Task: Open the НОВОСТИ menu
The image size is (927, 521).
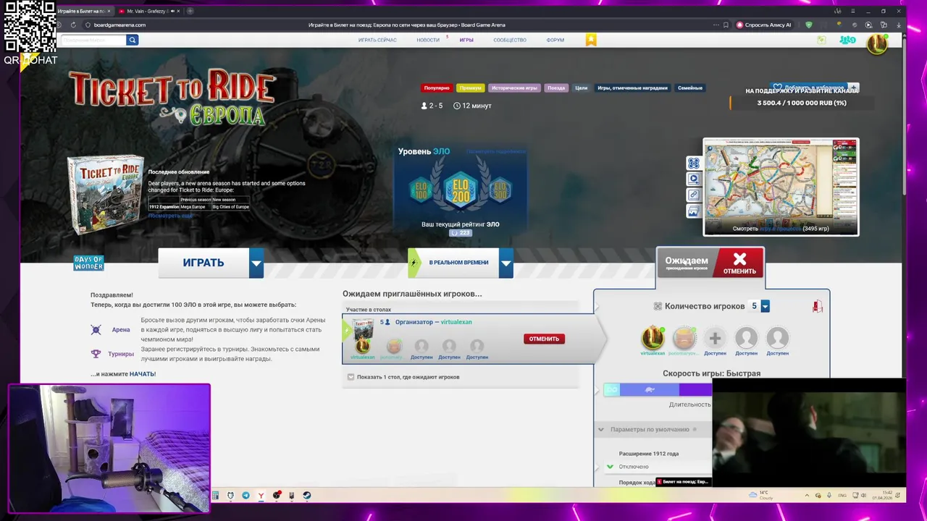Action: click(428, 40)
